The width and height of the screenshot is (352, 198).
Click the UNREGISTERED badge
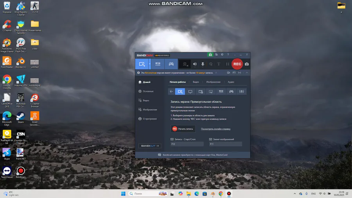coord(162,56)
